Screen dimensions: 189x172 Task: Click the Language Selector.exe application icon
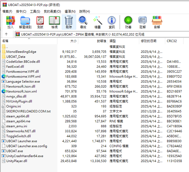[x=4, y=81]
